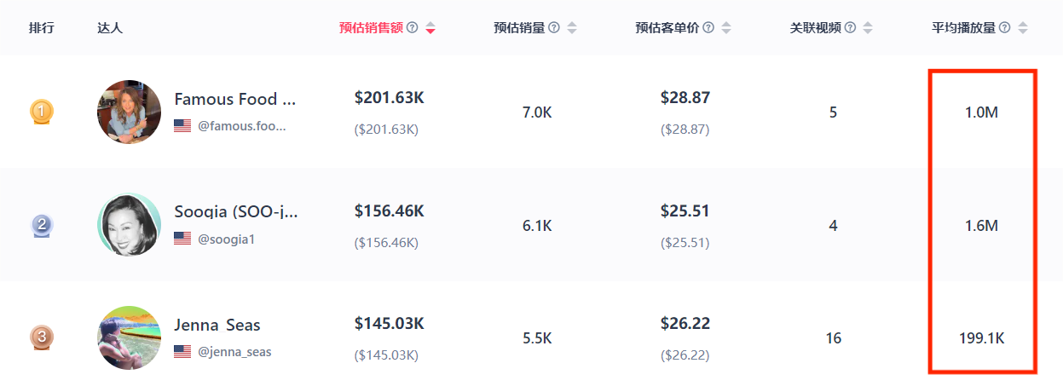Click help icon next to 预估销量
1063x392 pixels.
[554, 27]
